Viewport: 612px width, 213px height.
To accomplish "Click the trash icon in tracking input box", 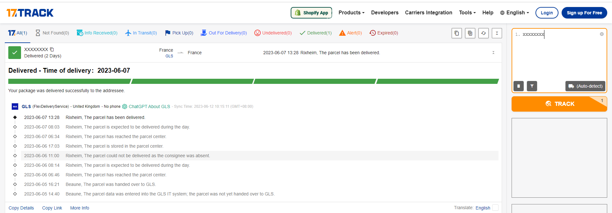I will pos(519,86).
